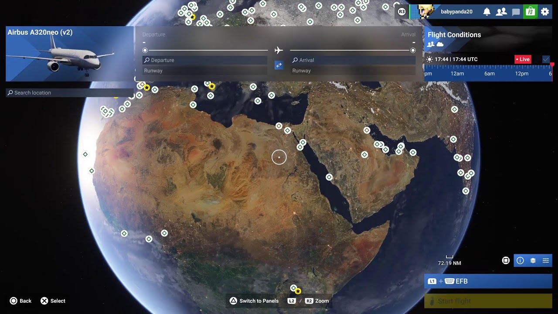Open the chat message bubble icon
The width and height of the screenshot is (558, 314).
(516, 12)
